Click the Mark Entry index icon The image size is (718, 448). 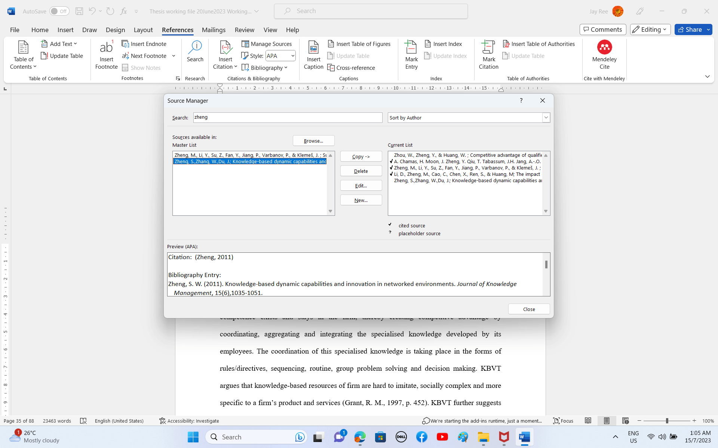411,47
